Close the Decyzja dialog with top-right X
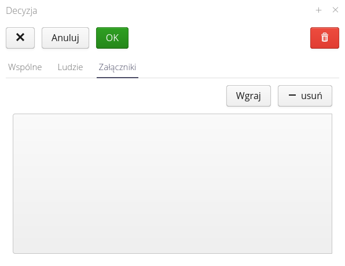 click(335, 10)
